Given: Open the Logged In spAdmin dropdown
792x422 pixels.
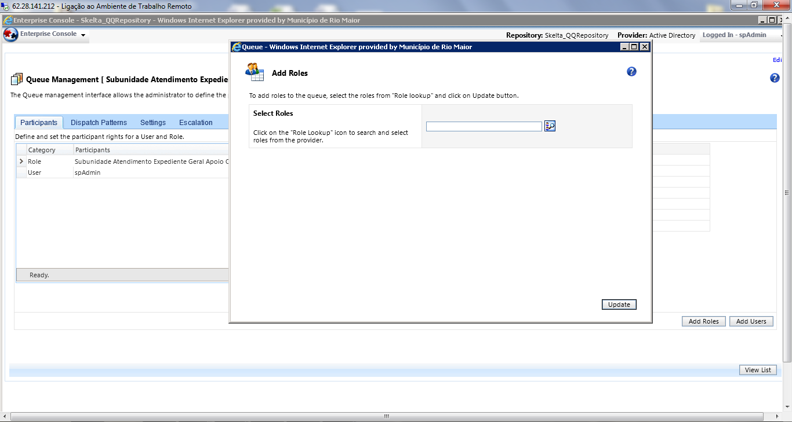Looking at the screenshot, I should click(782, 35).
